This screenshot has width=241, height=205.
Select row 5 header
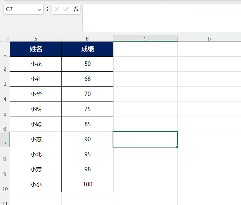(5, 109)
